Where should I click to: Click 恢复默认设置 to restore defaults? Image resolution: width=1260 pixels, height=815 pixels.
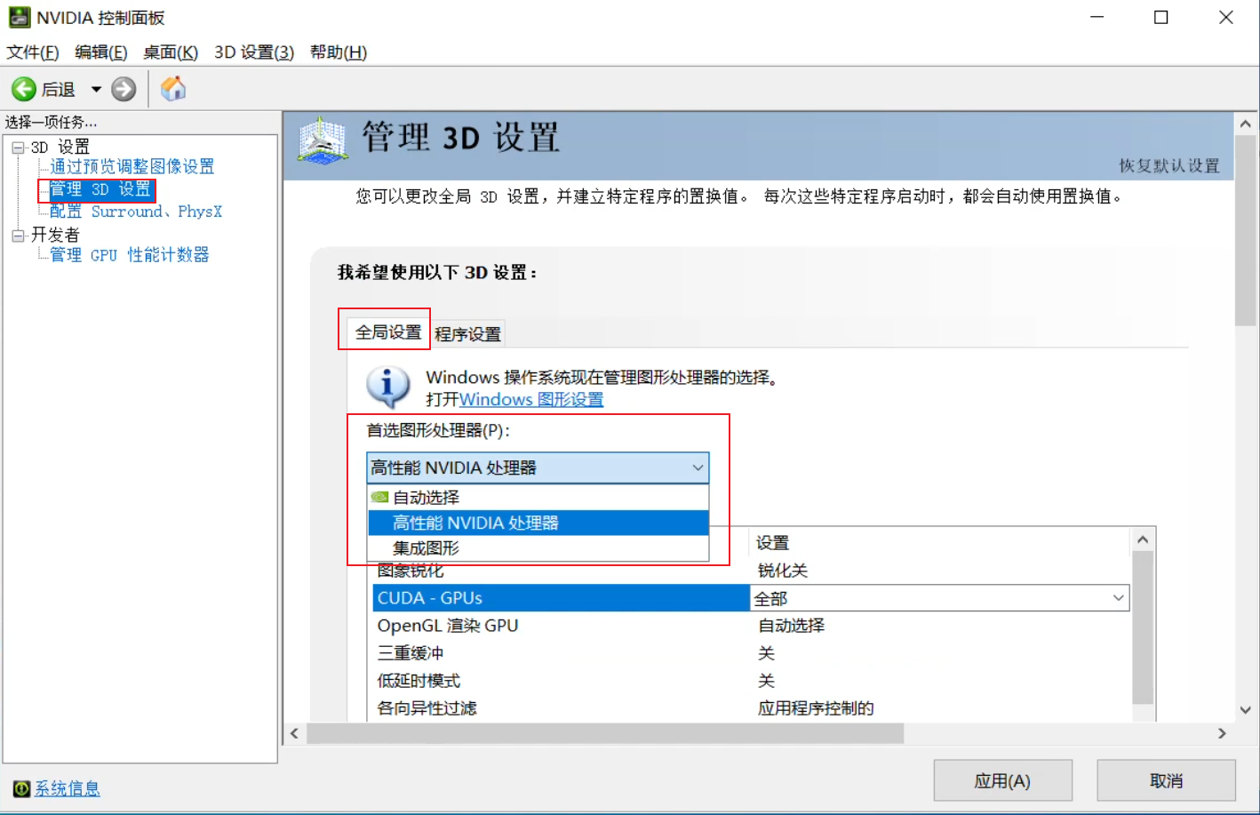1168,166
